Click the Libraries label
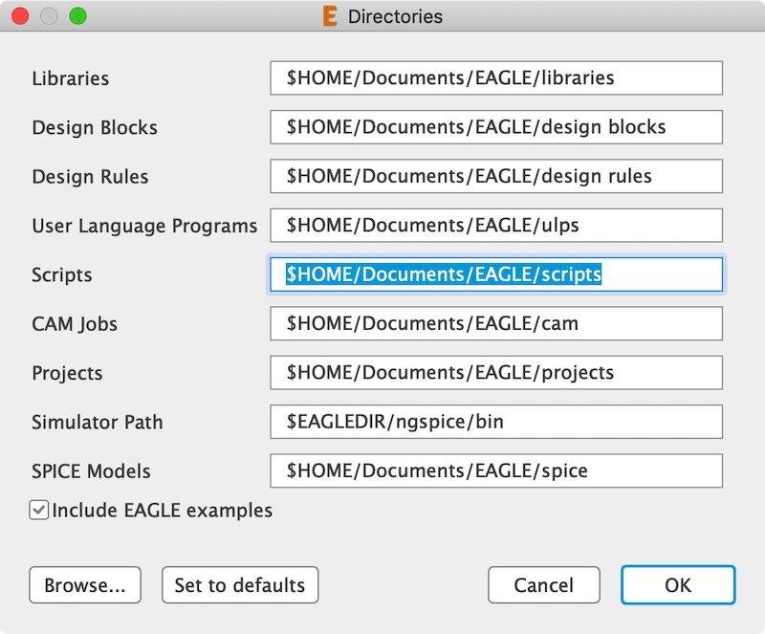Image resolution: width=765 pixels, height=634 pixels. tap(71, 78)
